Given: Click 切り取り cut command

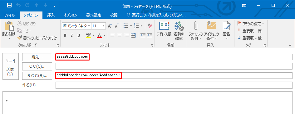Looking at the screenshot, I should (27, 24).
